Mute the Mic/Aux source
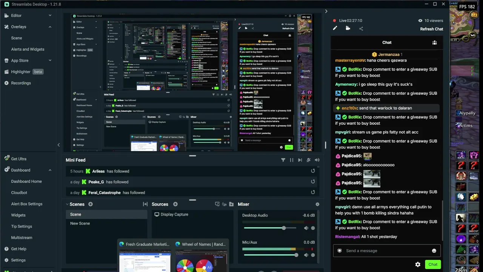 [306, 255]
